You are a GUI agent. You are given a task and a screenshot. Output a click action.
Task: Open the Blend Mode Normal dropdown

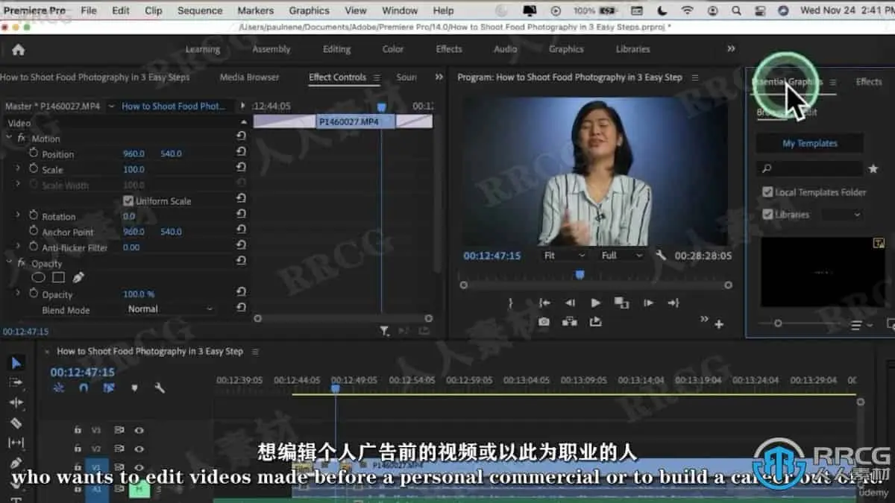pyautogui.click(x=170, y=309)
